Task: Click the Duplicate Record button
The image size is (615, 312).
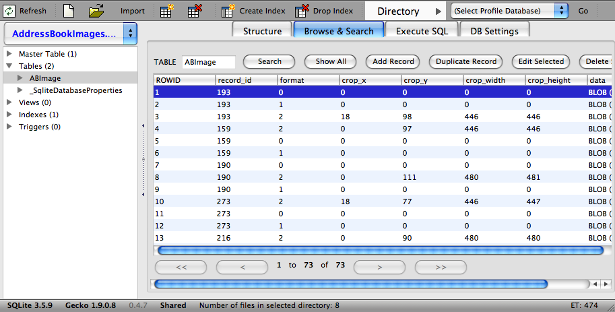Action: click(x=466, y=61)
